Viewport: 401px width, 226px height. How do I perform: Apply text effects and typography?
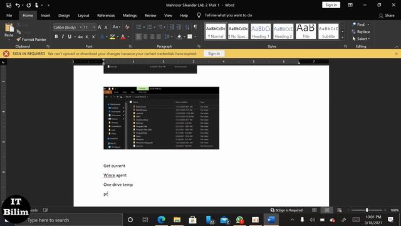[x=102, y=37]
